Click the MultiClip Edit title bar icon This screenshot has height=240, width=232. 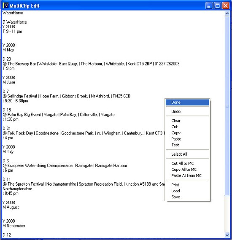(x=6, y=5)
